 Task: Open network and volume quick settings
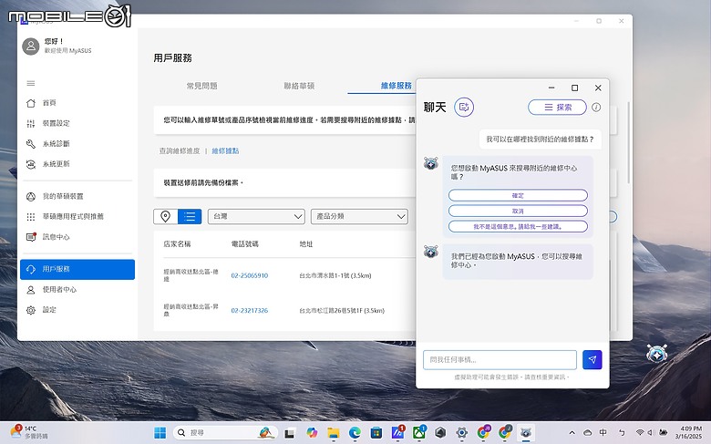(x=652, y=432)
